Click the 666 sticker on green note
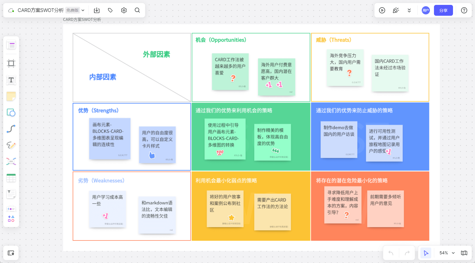The width and height of the screenshot is (475, 263). coord(276,150)
